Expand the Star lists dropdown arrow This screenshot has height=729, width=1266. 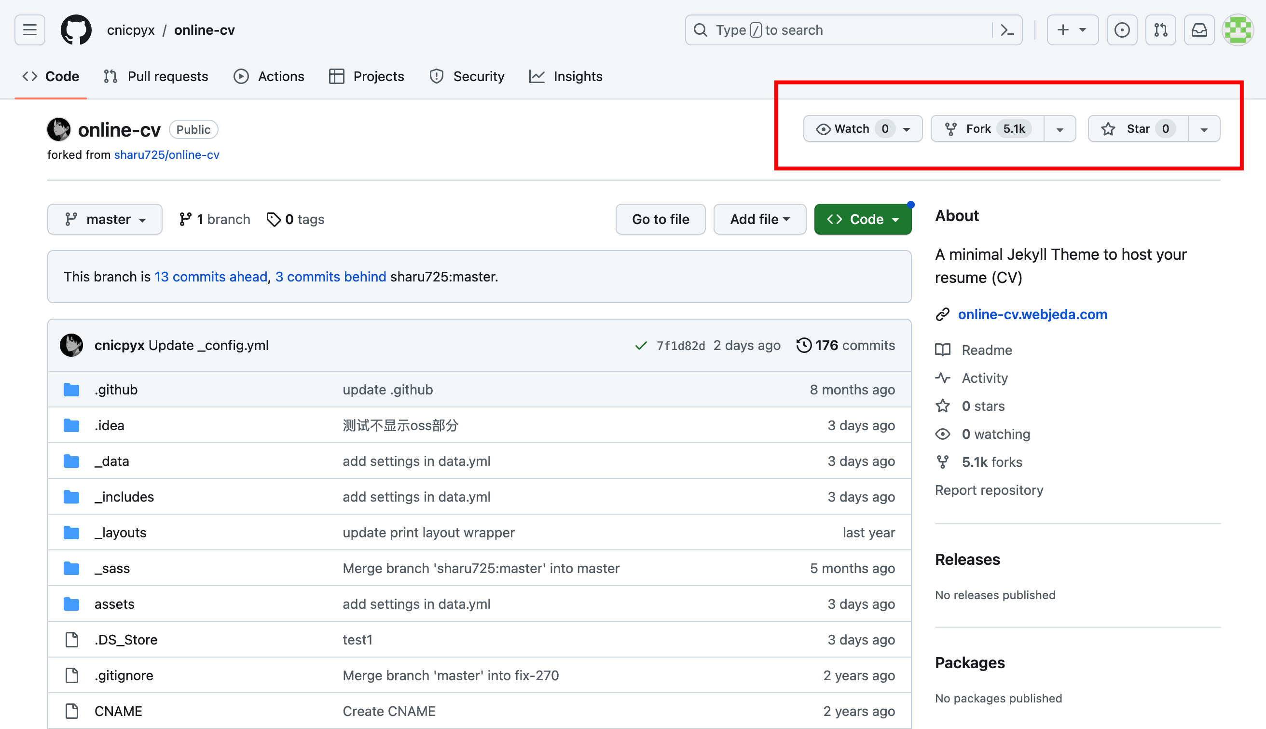tap(1204, 129)
